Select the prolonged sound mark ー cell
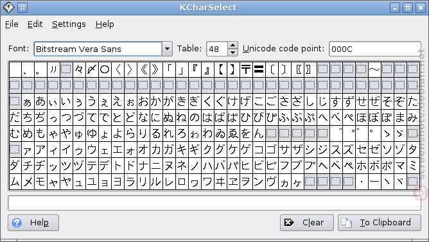 click(x=374, y=181)
